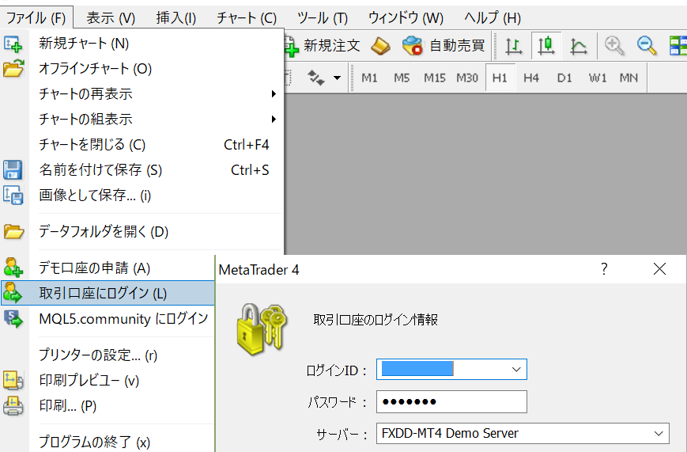The width and height of the screenshot is (687, 452).
Task: Click the gold MetaEditor book icon
Action: pos(380,46)
